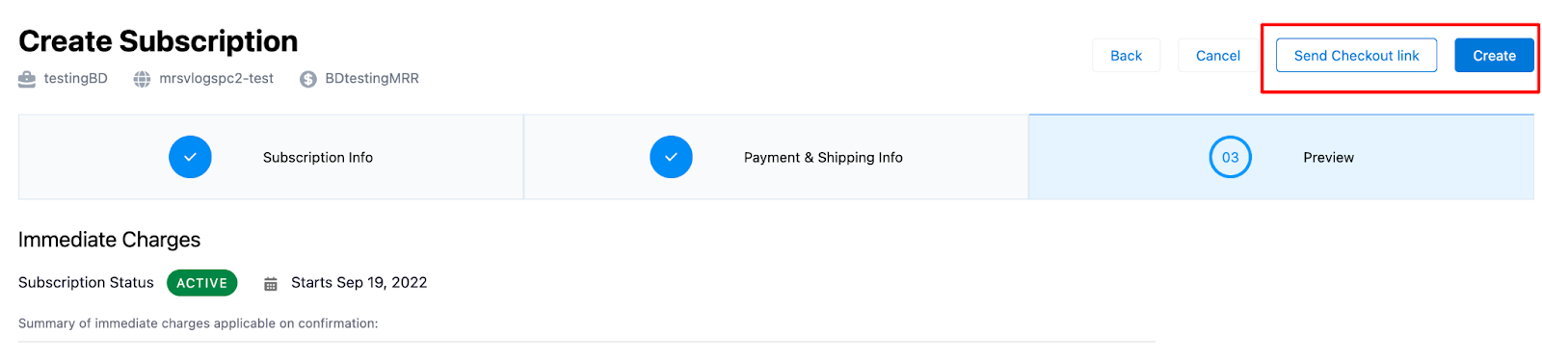This screenshot has width=1542, height=361.
Task: Select the Preview step tab
Action: click(x=1281, y=157)
